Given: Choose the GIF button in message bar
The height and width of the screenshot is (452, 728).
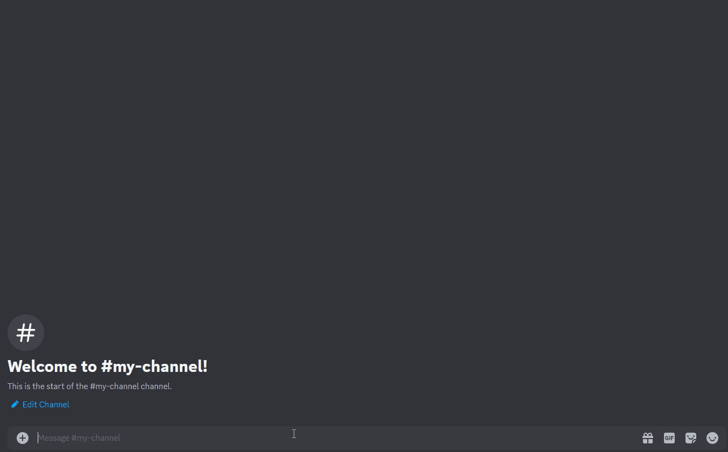Looking at the screenshot, I should coord(669,438).
